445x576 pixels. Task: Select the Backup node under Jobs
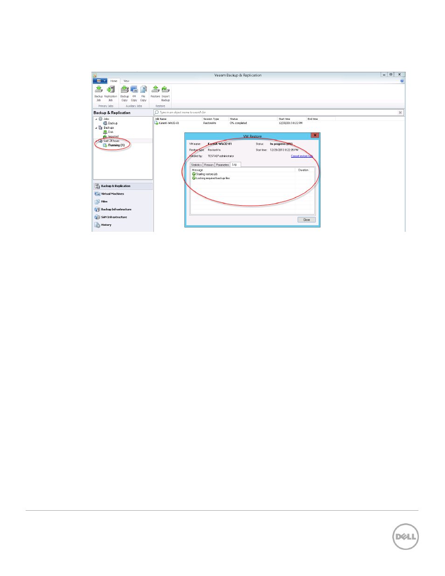[x=111, y=123]
